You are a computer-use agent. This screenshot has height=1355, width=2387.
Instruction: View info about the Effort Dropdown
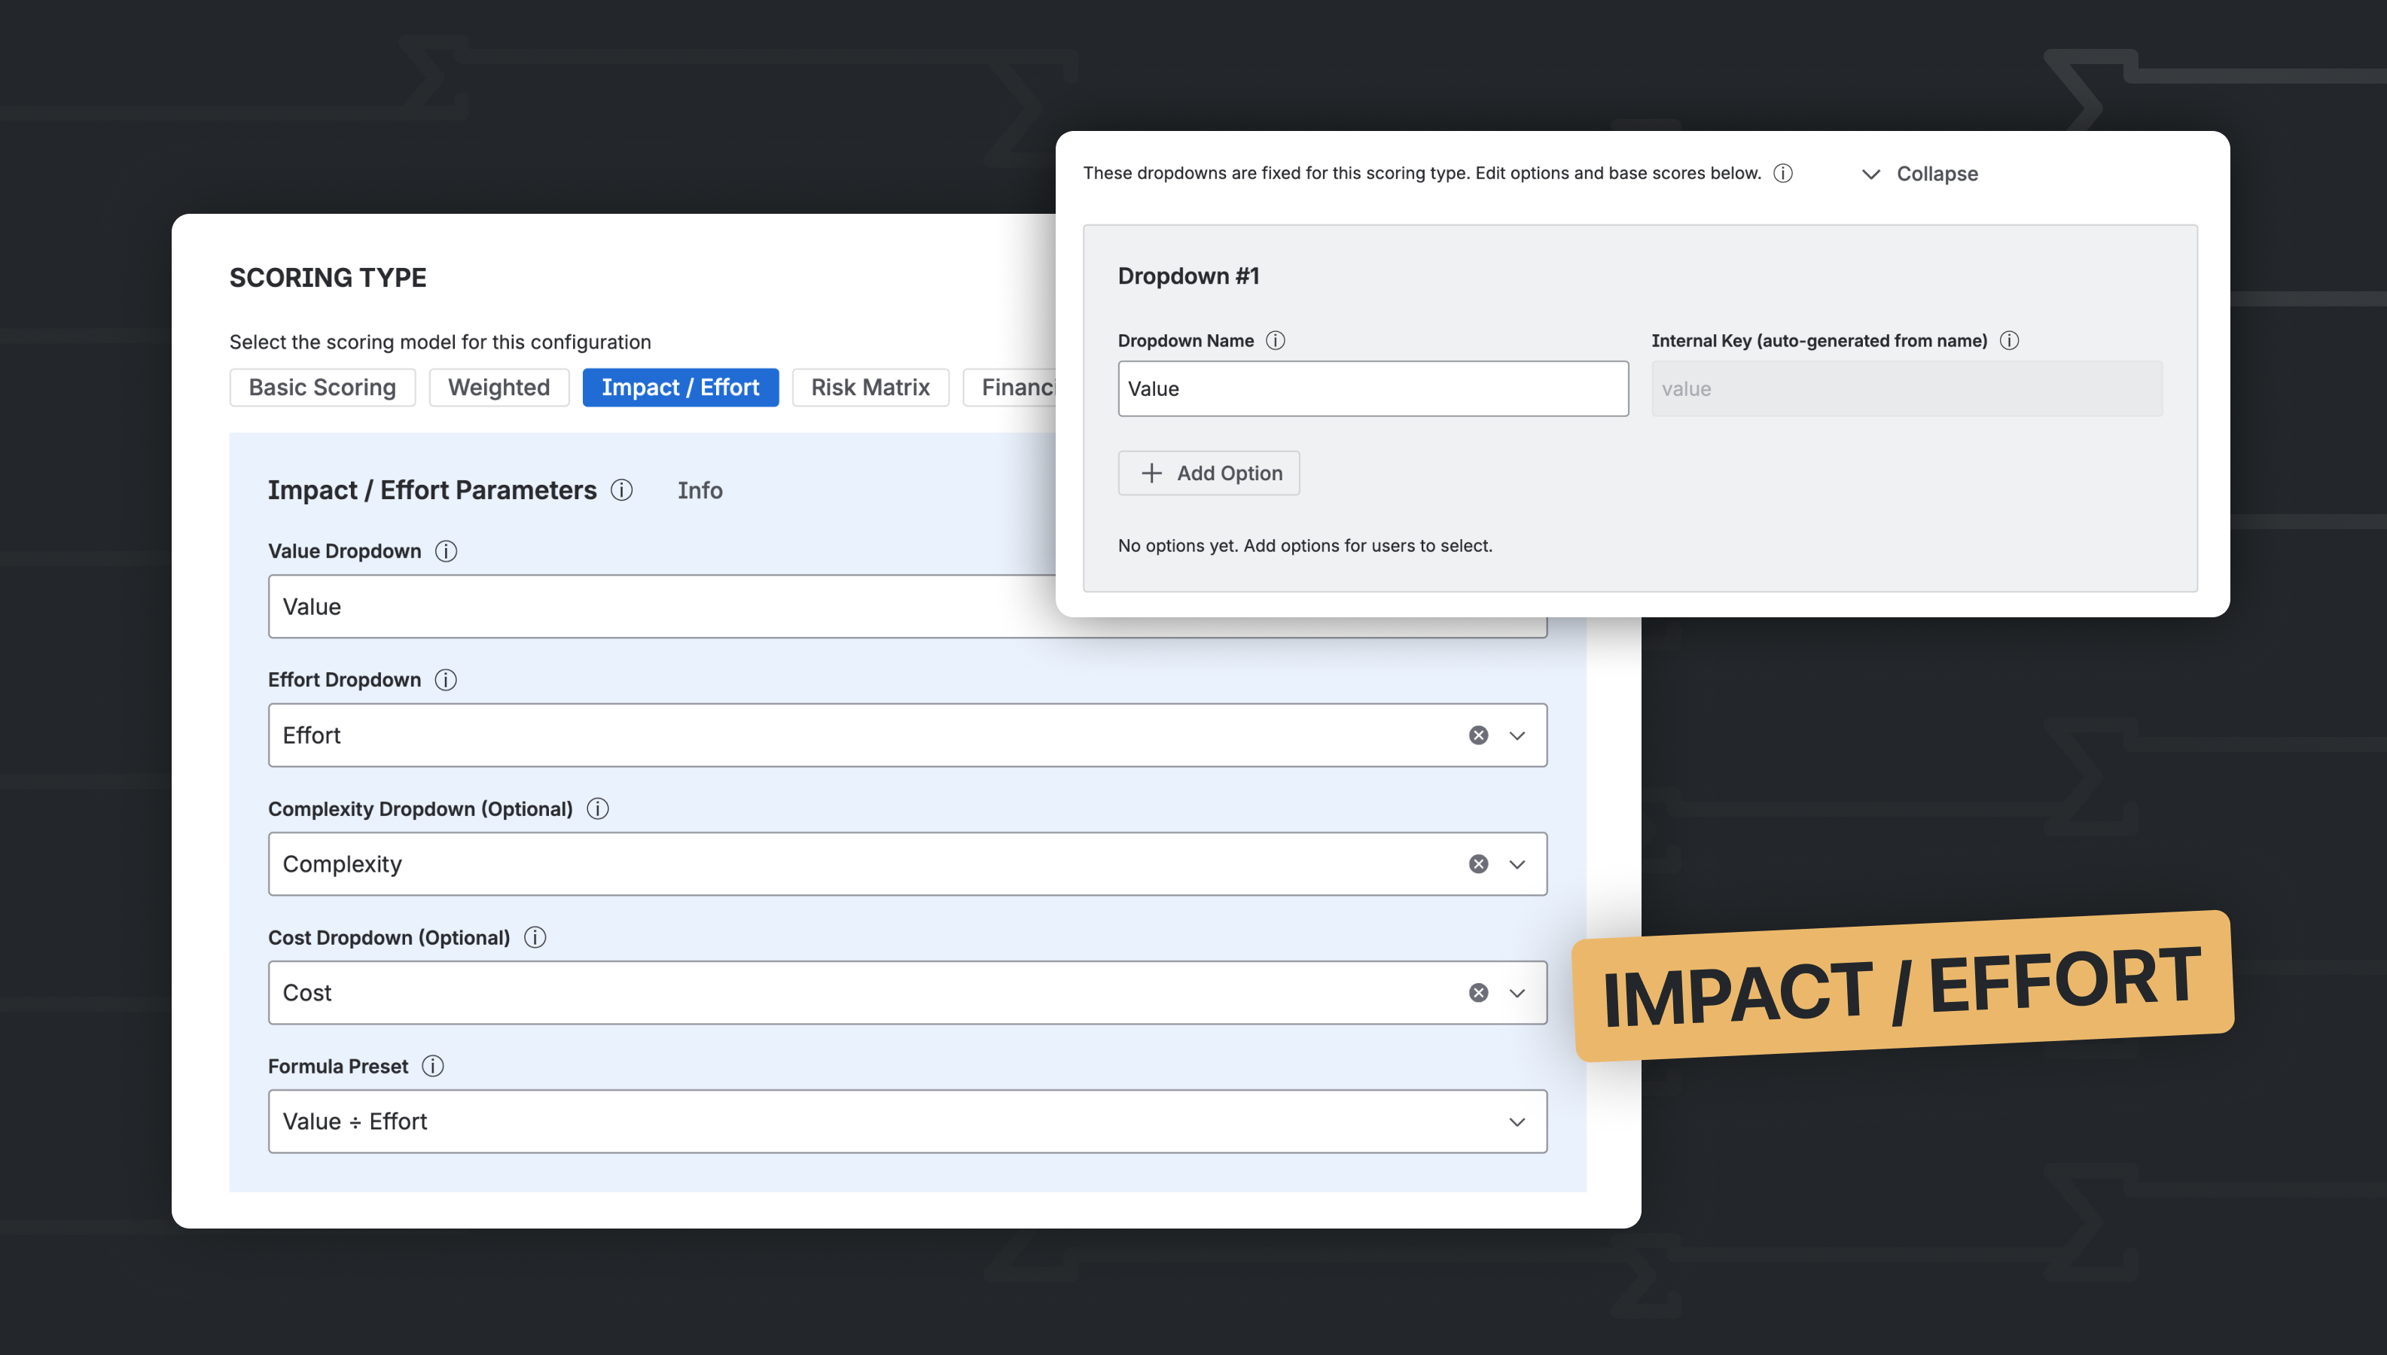coord(446,679)
